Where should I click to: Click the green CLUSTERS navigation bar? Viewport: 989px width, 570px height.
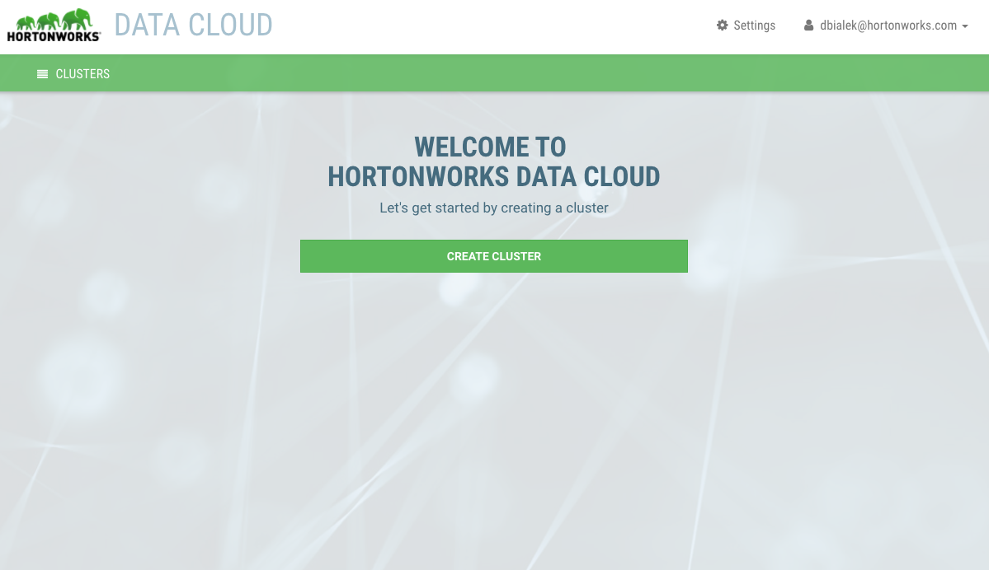click(495, 73)
